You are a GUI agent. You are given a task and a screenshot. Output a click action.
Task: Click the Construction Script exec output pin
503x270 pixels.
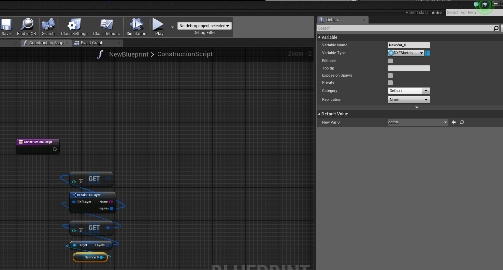[x=55, y=149]
